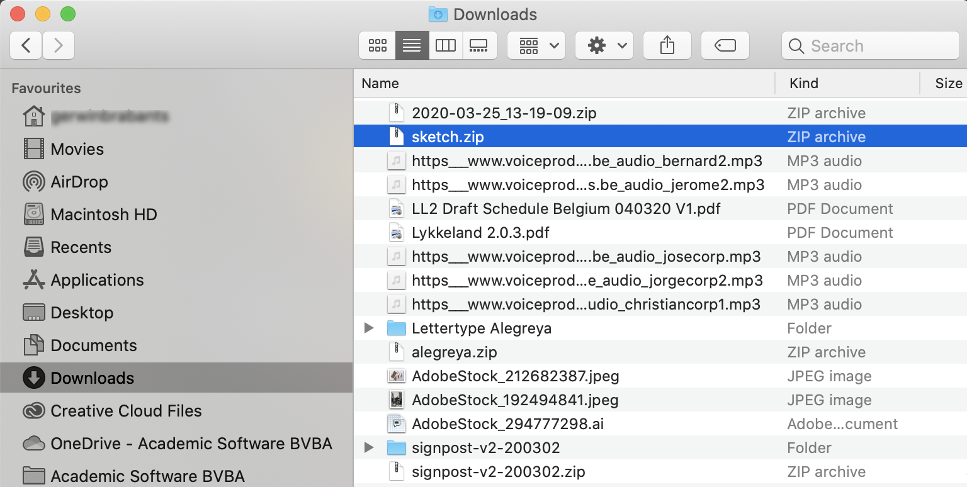Open Movies in the sidebar
This screenshot has width=967, height=487.
[176, 149]
